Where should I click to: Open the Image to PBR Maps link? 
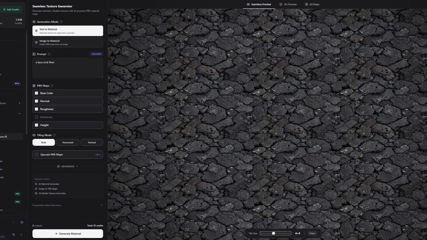48,188
